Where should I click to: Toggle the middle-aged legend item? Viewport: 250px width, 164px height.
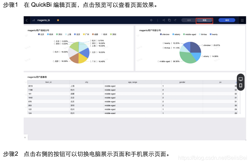tap(190, 34)
